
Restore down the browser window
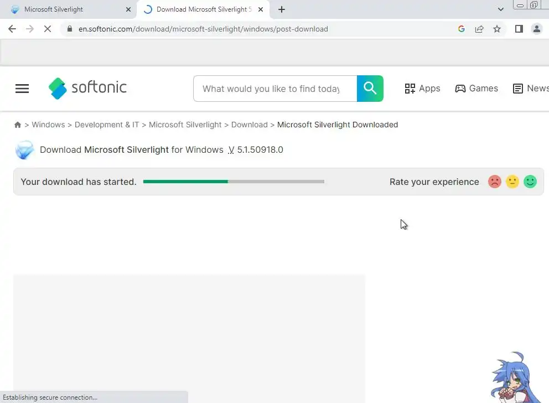point(534,5)
